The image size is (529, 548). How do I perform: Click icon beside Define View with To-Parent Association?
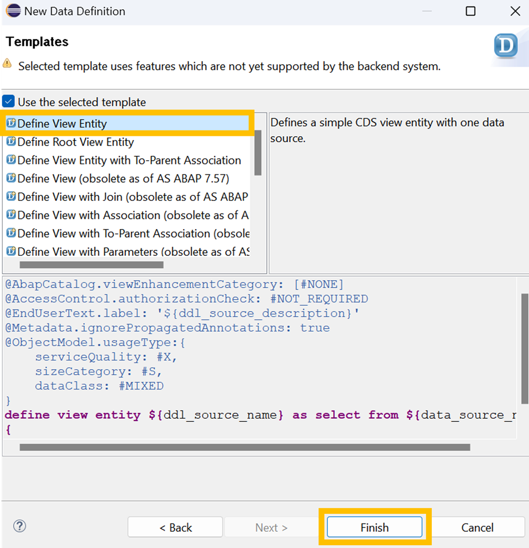point(11,233)
